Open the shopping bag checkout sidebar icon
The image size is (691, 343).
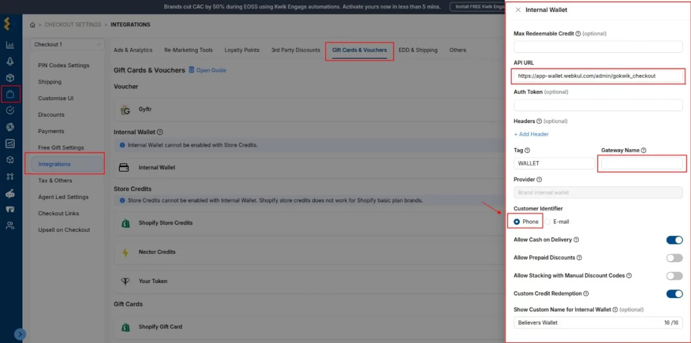click(10, 94)
